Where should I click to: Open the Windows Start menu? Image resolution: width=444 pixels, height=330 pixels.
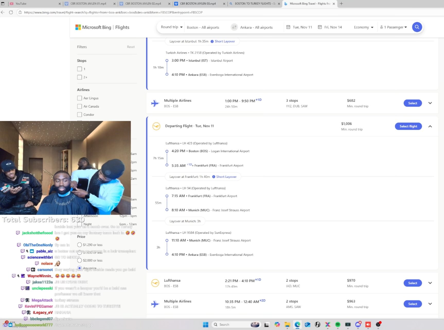206,325
